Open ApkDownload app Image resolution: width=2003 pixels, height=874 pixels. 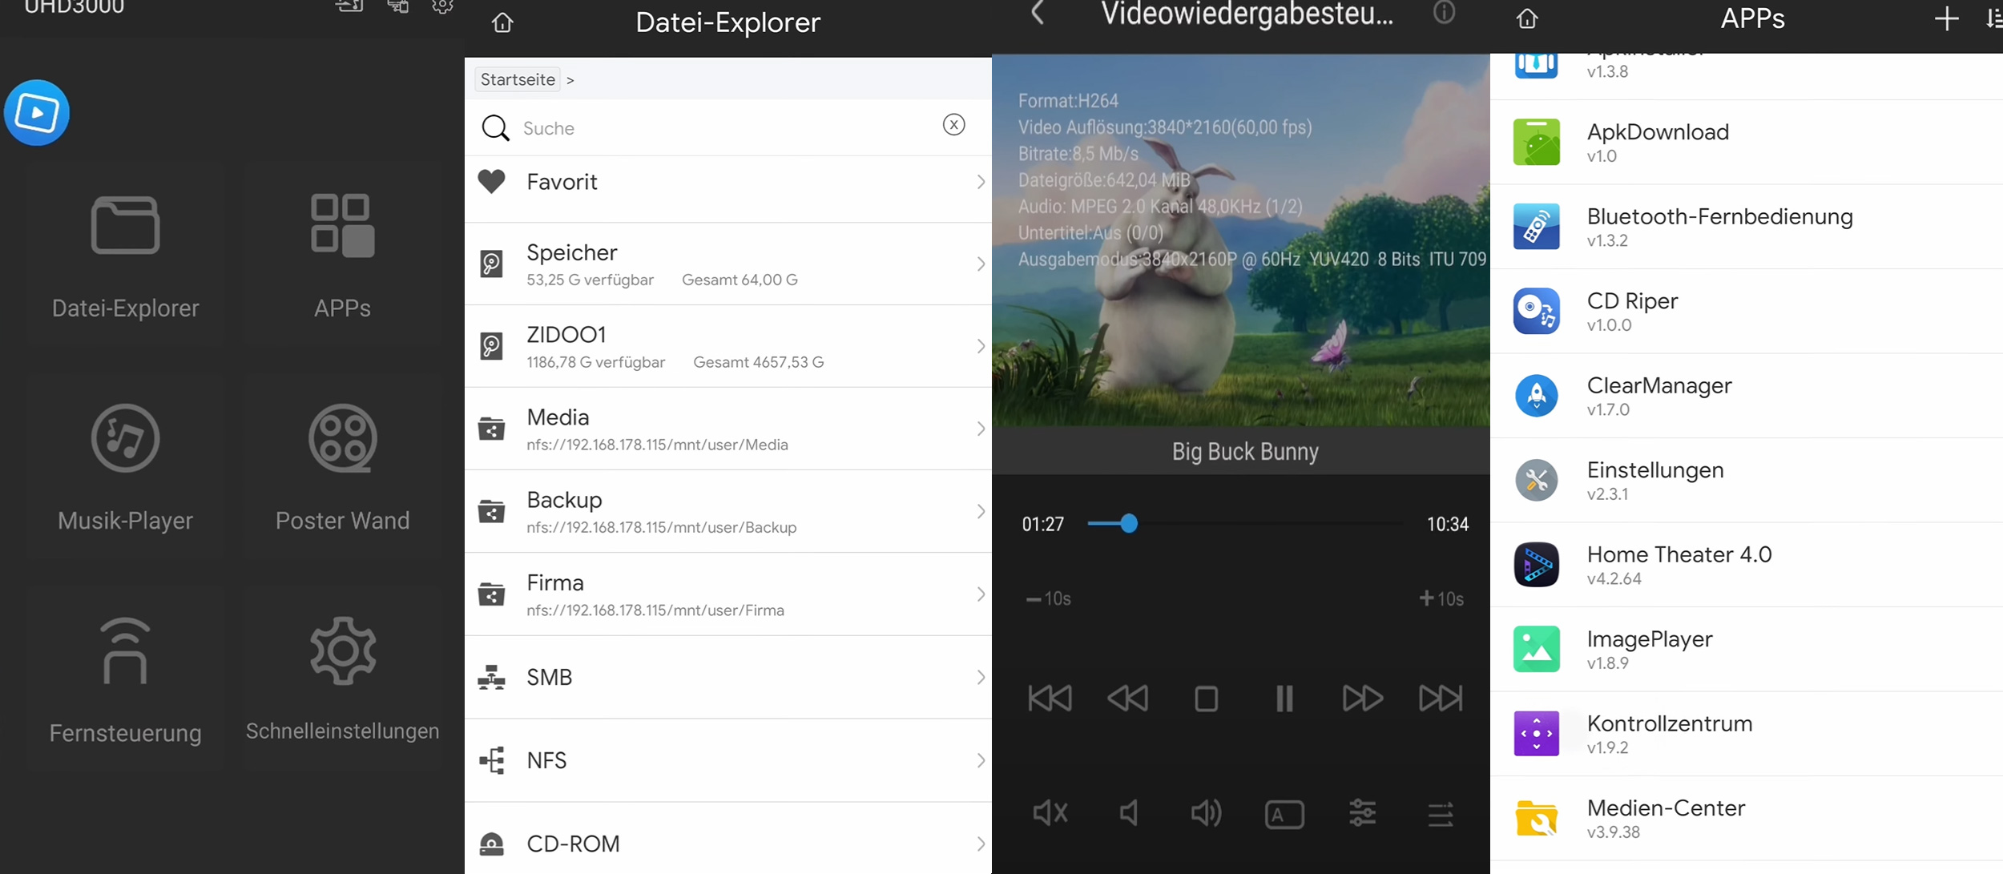(1747, 143)
